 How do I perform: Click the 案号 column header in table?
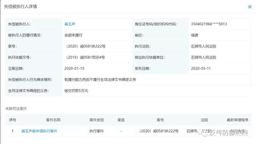click(160, 120)
